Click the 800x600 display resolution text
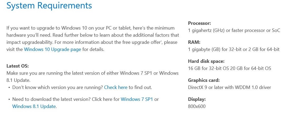Viewport: 304px width, 113px height. pyautogui.click(x=197, y=106)
